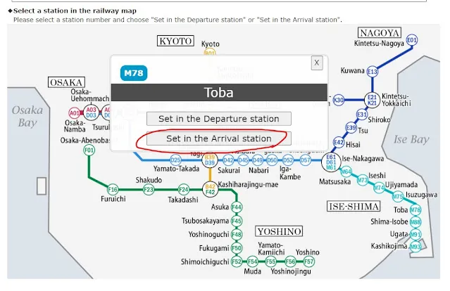
Task: Choose the E39 Tsu station marker
Action: [351, 128]
